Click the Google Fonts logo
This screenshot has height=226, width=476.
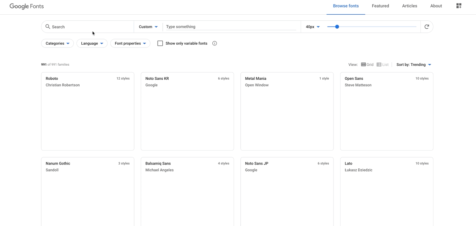click(27, 6)
